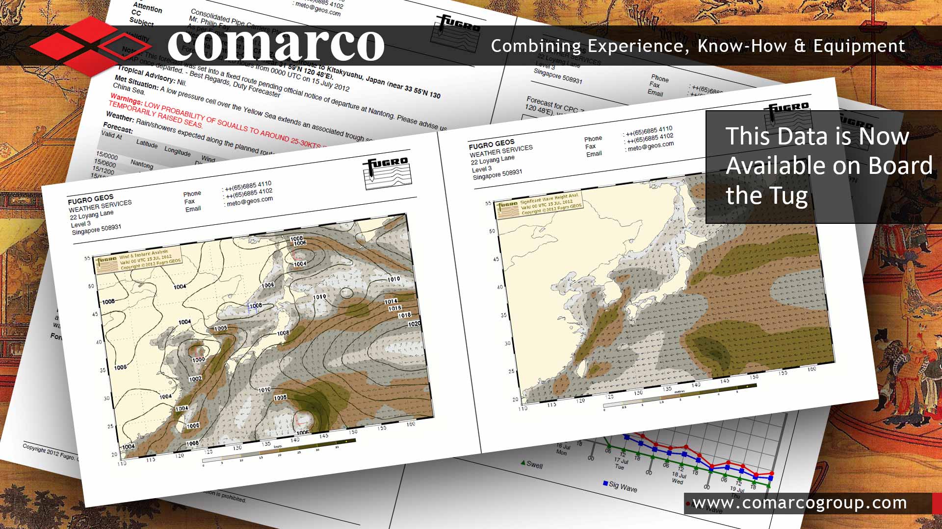Click the Fugro logo on the wind analysis page
This screenshot has width=942, height=529.
pos(388,172)
